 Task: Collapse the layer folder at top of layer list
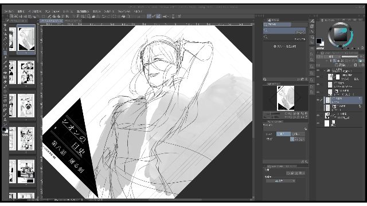coord(325,70)
